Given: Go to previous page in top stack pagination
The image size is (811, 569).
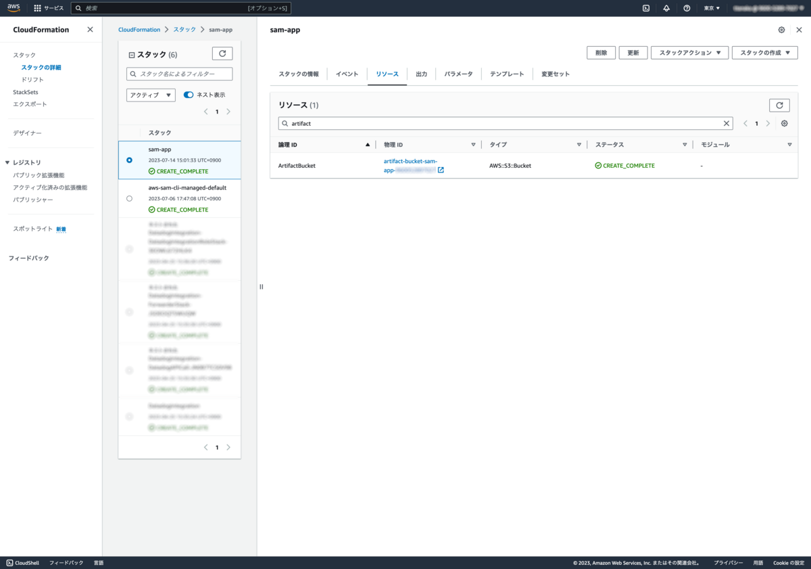Looking at the screenshot, I should pyautogui.click(x=205, y=112).
